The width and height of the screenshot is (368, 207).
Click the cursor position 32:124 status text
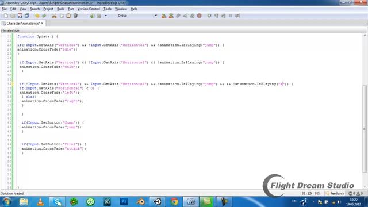point(307,193)
